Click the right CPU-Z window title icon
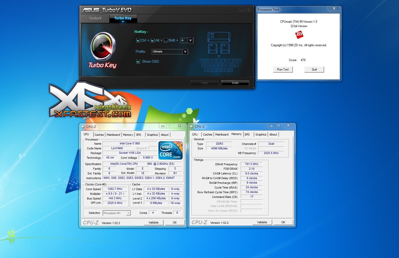 coord(192,126)
